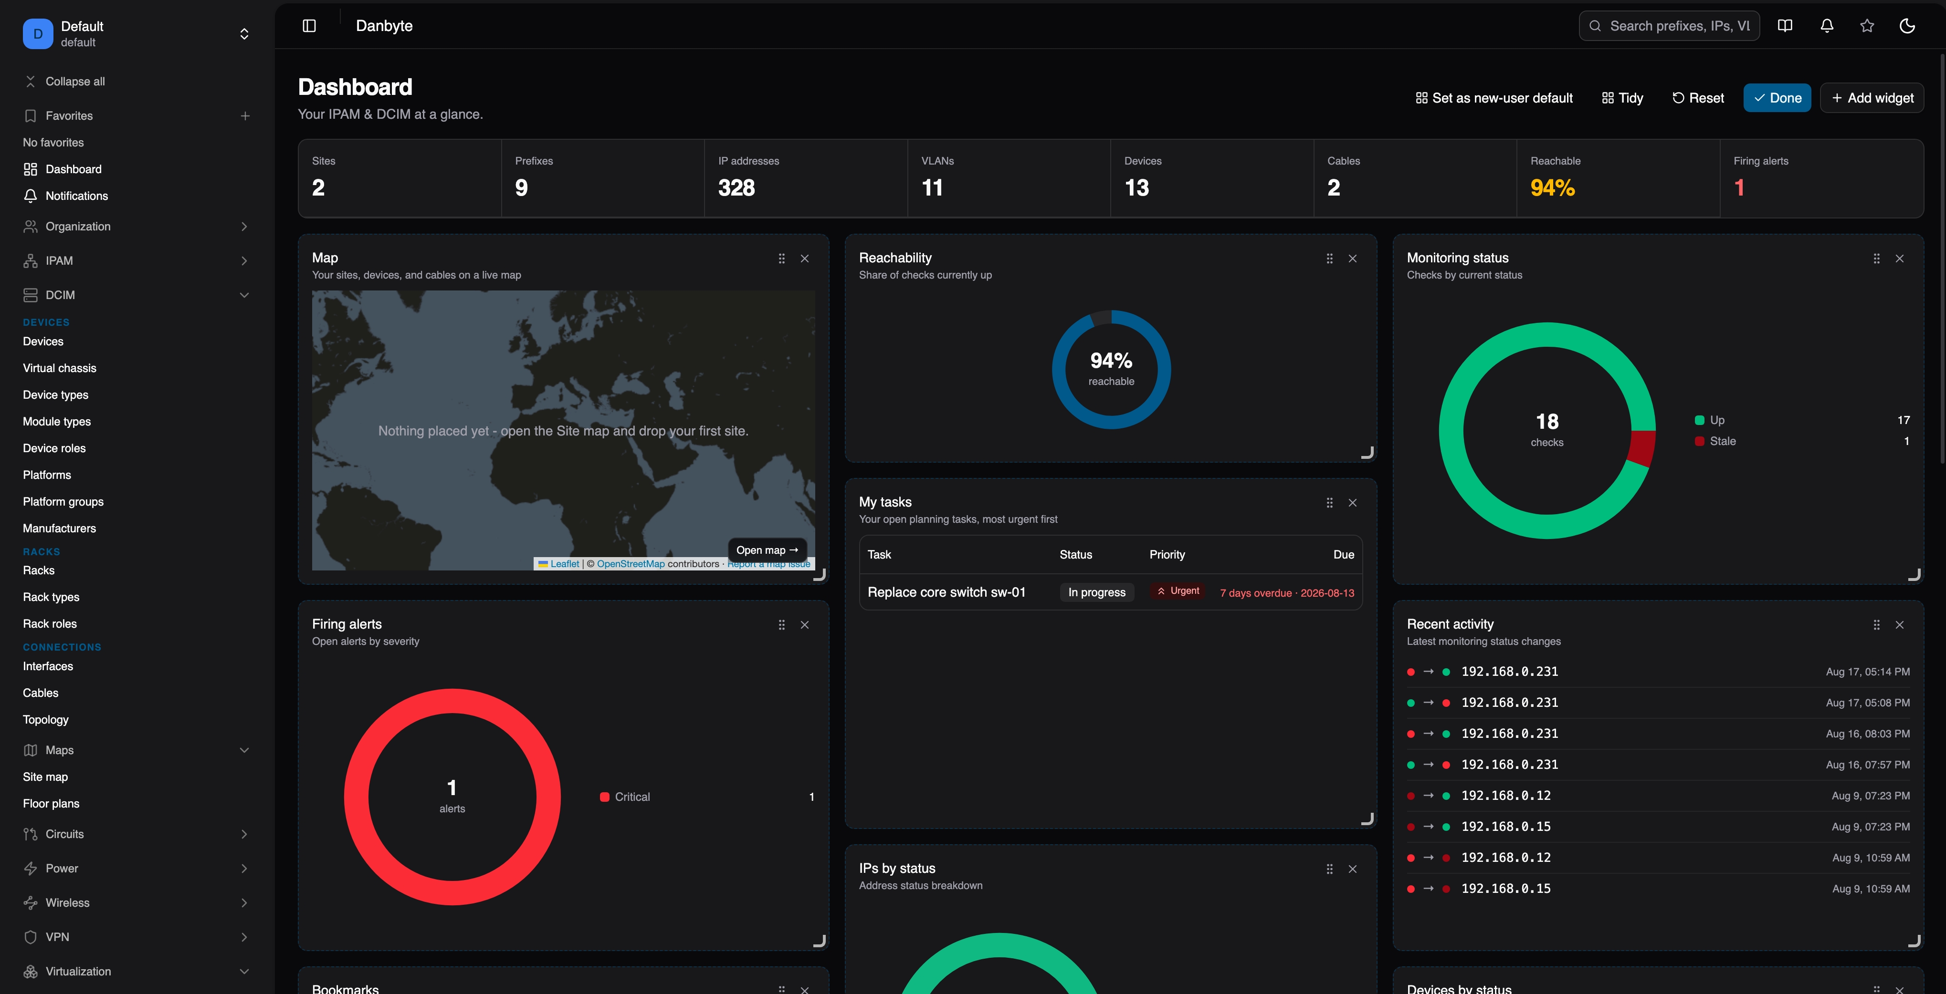
Task: Collapse the DCIM section
Action: (137, 295)
